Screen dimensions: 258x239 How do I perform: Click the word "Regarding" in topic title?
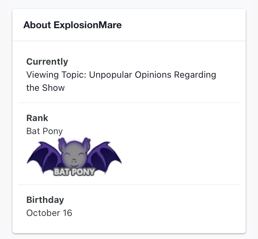(x=195, y=75)
